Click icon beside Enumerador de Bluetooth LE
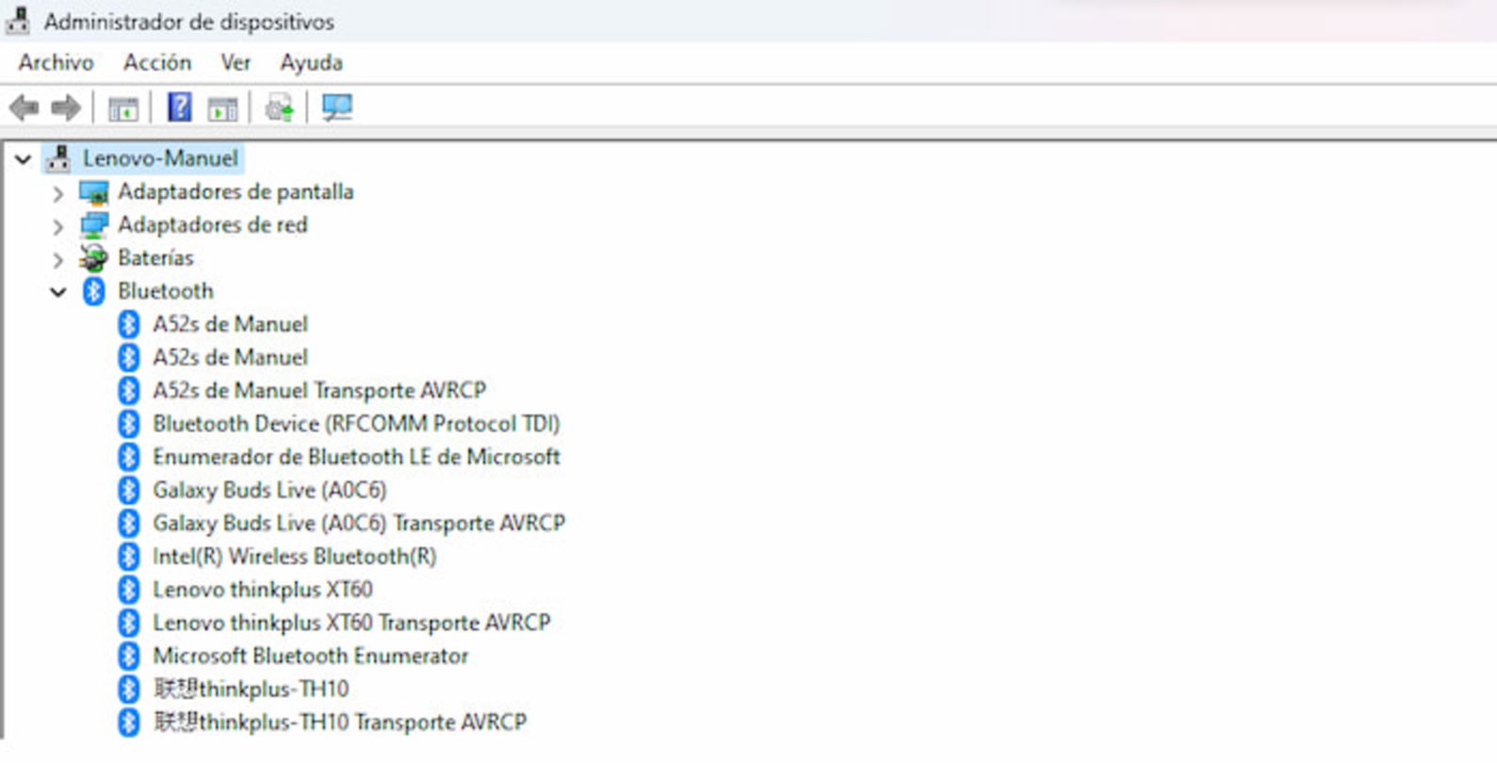The width and height of the screenshot is (1497, 763). [x=129, y=457]
